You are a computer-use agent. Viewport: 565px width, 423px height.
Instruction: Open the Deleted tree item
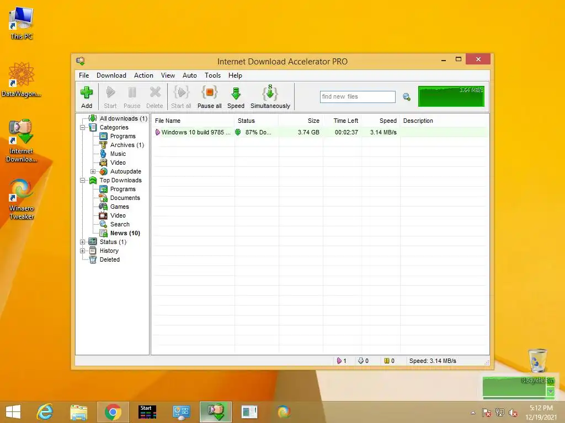110,259
